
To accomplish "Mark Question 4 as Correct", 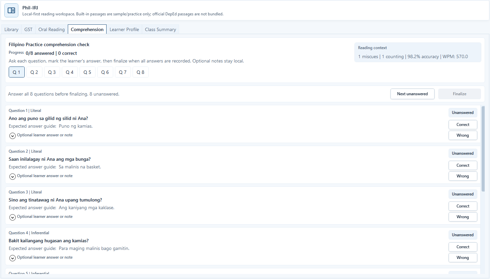I will (x=463, y=247).
